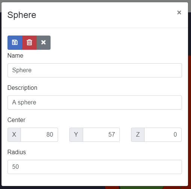Click the blue save floppy disk icon
The width and height of the screenshot is (191, 189).
[15, 43]
